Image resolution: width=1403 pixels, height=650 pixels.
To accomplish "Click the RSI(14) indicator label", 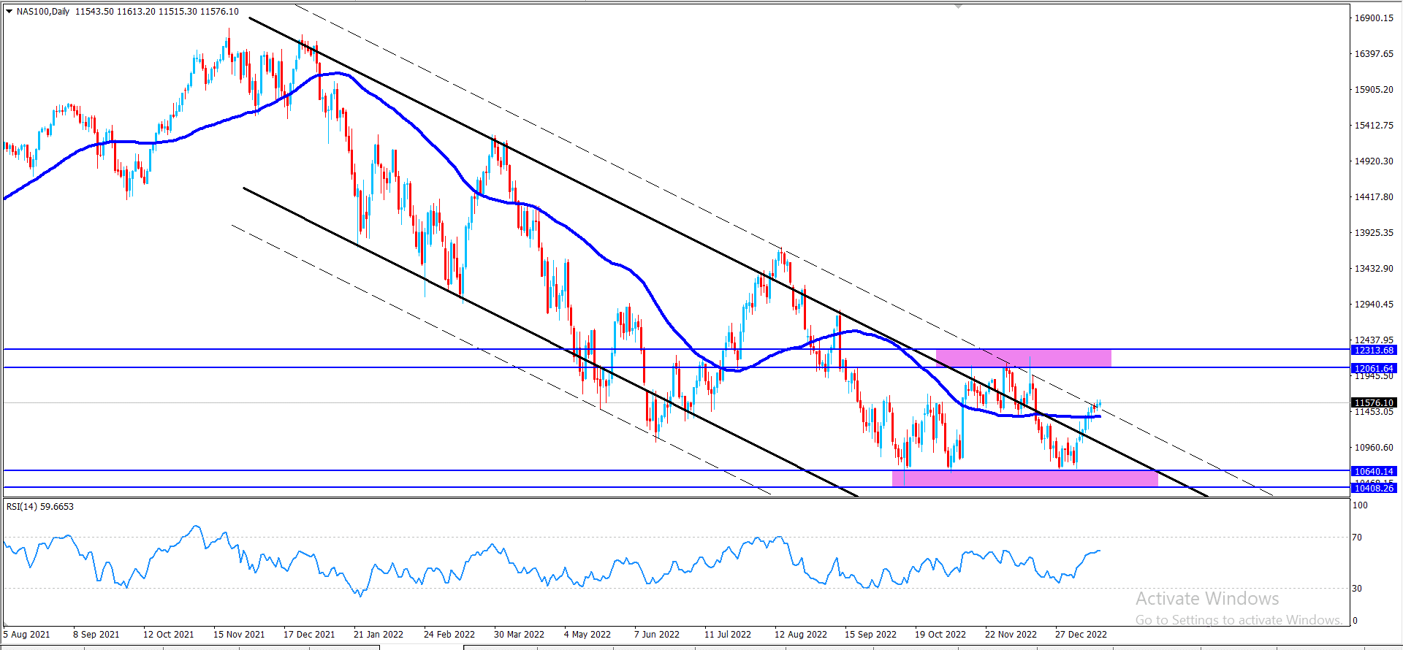I will click(x=40, y=507).
